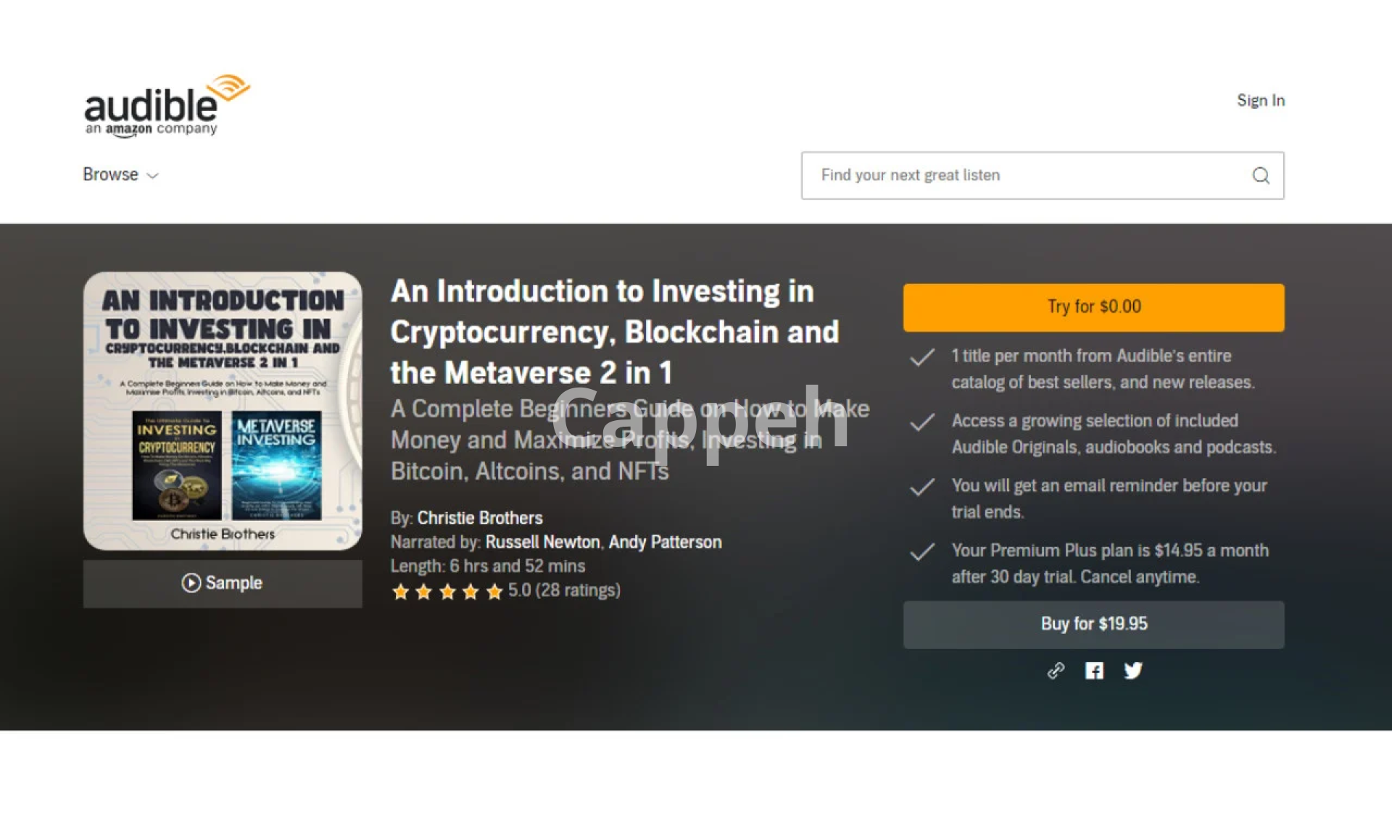Click Sign In link
This screenshot has height=836, width=1392.
tap(1260, 101)
